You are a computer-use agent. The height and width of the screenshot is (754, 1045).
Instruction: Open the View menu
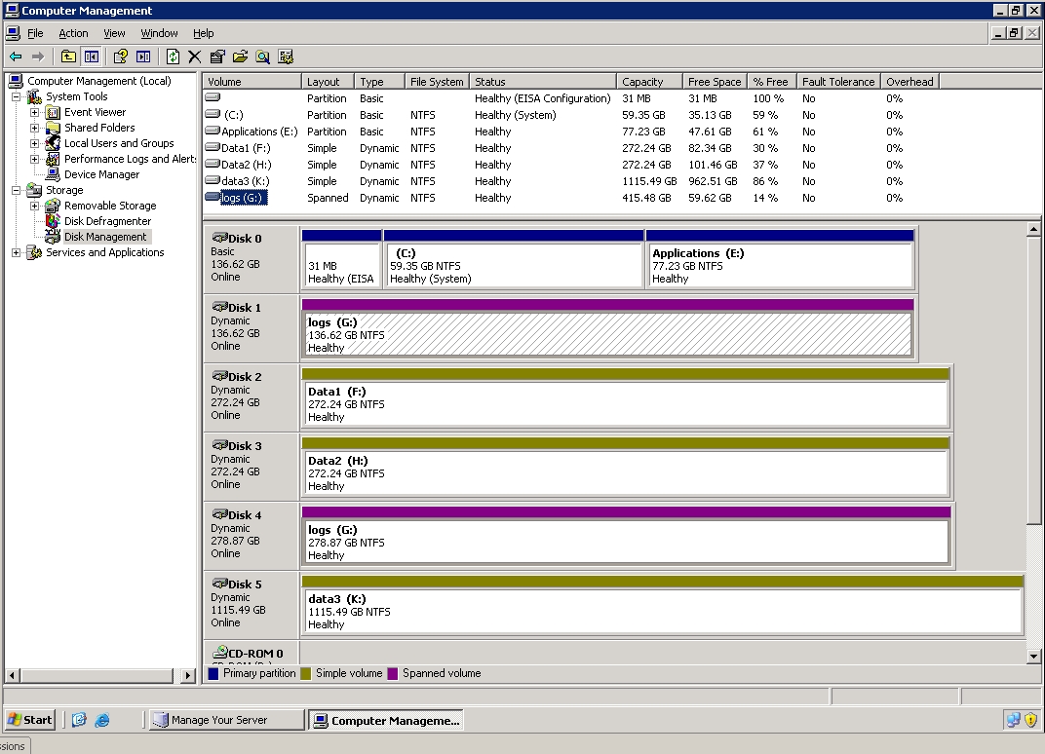point(114,33)
